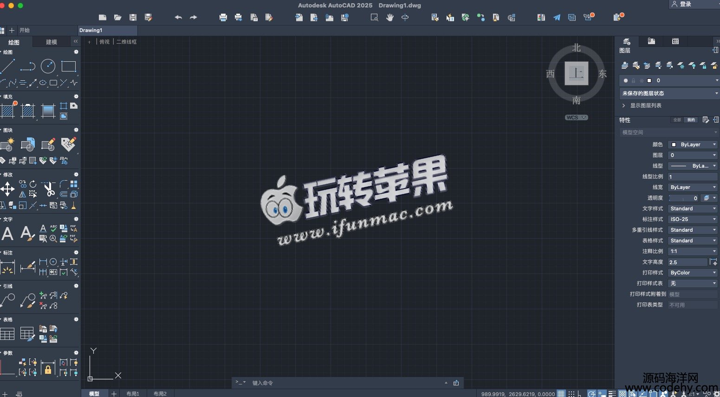Click the Lock constraint icon
Image resolution: width=720 pixels, height=397 pixels.
pos(48,368)
